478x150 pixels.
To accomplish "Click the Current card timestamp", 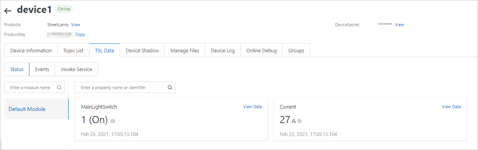I will 308,134.
